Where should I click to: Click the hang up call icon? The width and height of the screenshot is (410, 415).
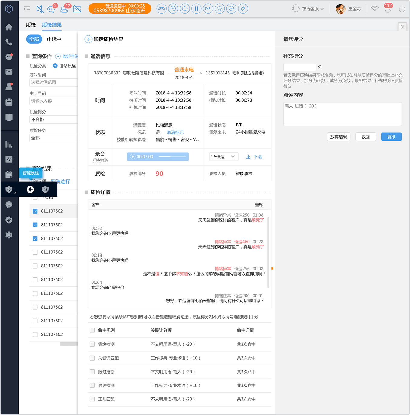click(162, 8)
